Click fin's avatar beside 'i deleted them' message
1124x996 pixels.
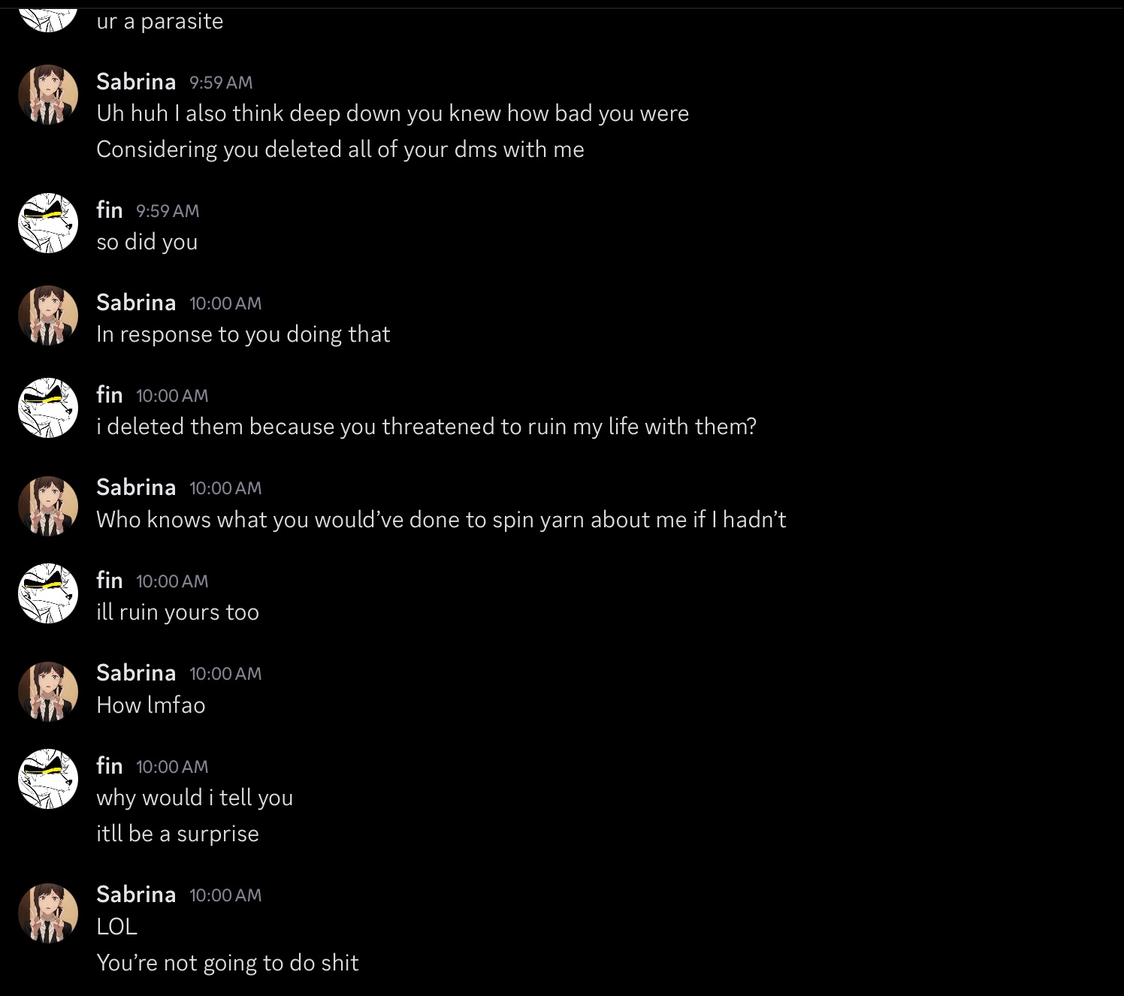pos(48,408)
